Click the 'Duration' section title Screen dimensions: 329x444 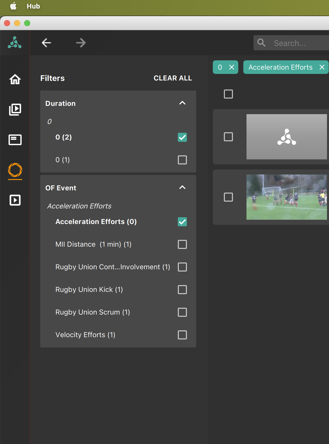point(60,104)
